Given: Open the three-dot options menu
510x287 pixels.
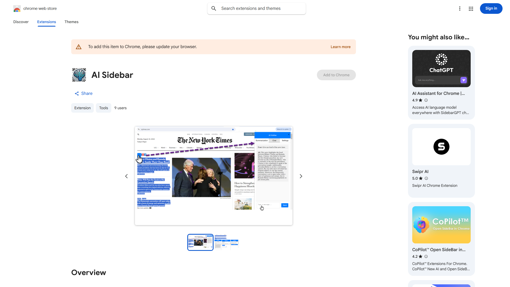Looking at the screenshot, I should click(460, 9).
